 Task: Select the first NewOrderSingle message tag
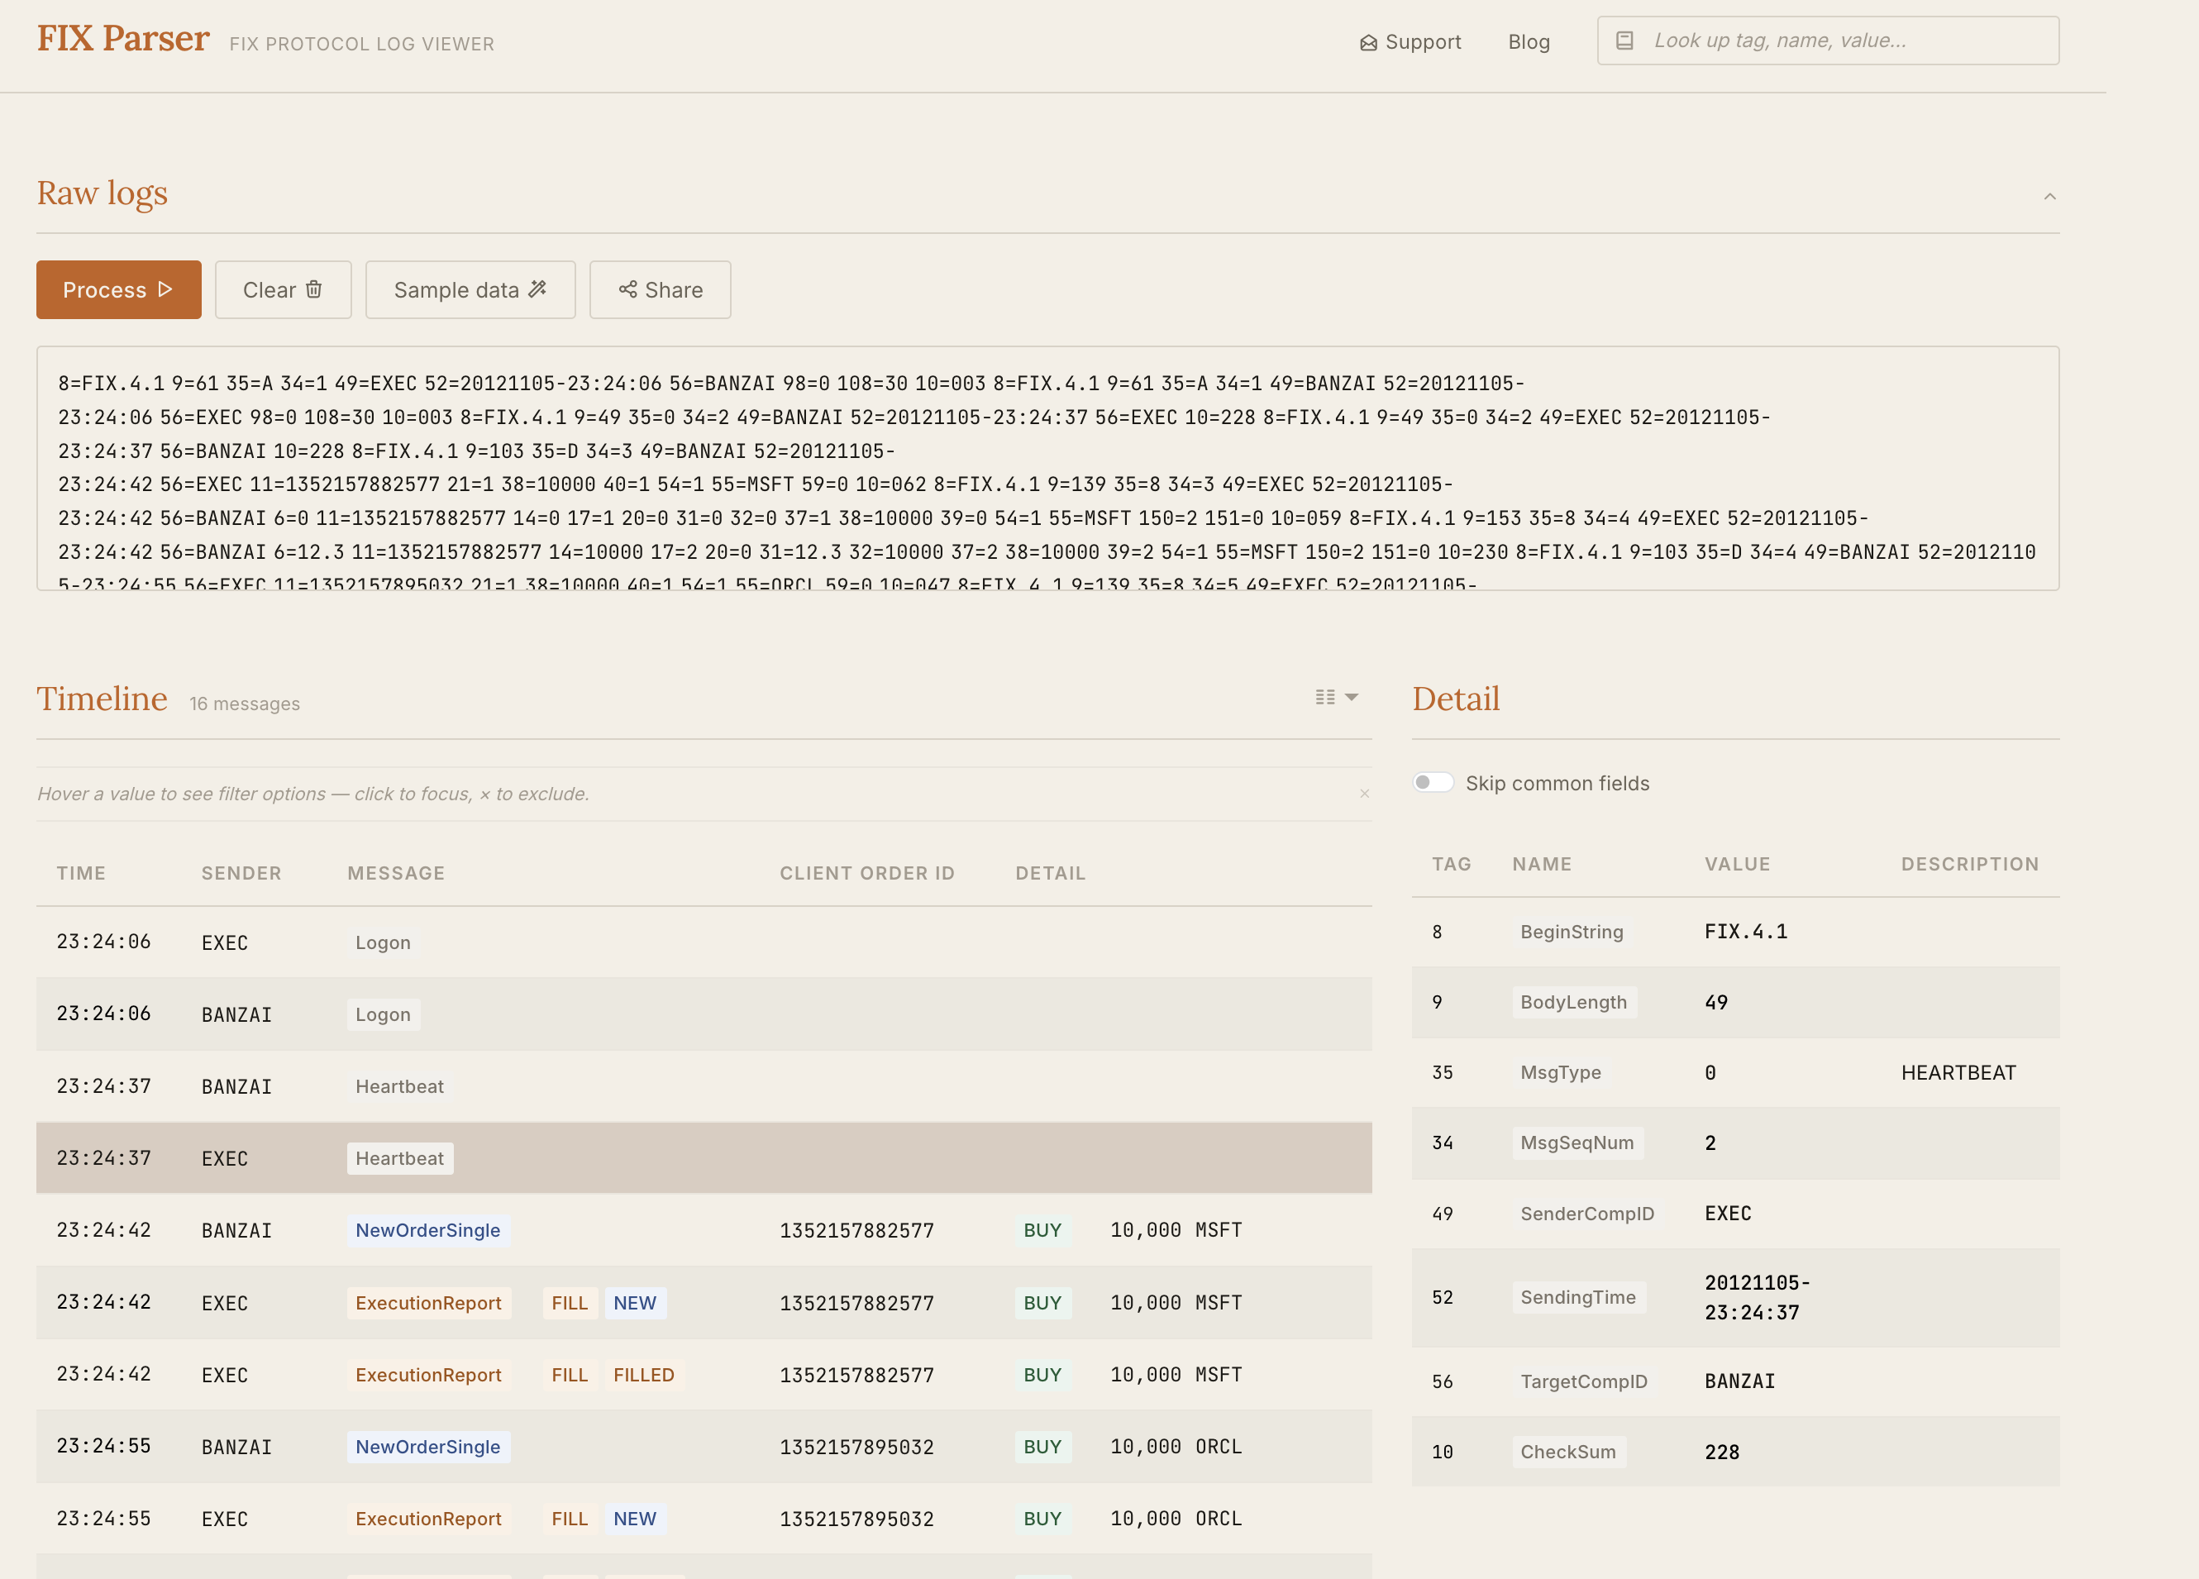[427, 1230]
